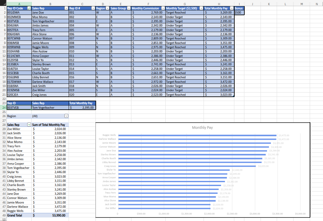Click the lookup Tom Vogelbacher cell

tap(50, 107)
